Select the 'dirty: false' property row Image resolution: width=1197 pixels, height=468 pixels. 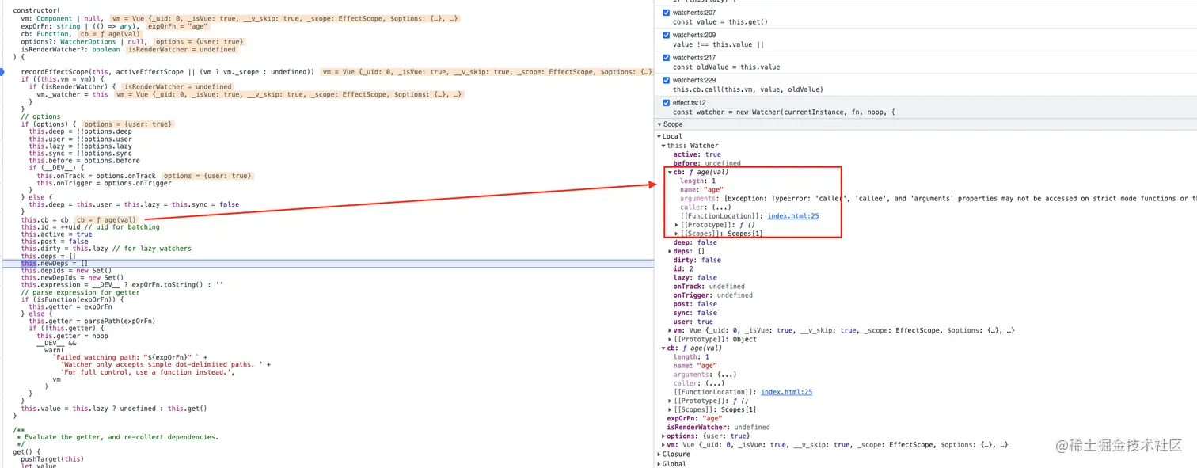click(x=697, y=260)
